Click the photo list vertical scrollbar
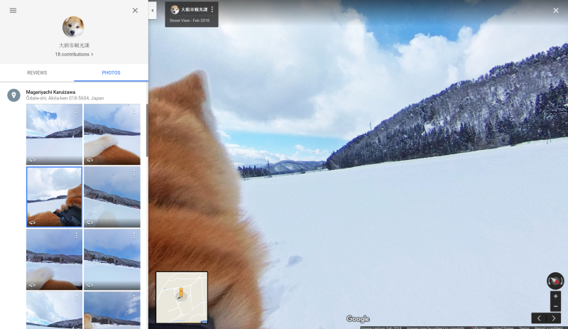Screen dimensions: 568x329 pos(147,130)
